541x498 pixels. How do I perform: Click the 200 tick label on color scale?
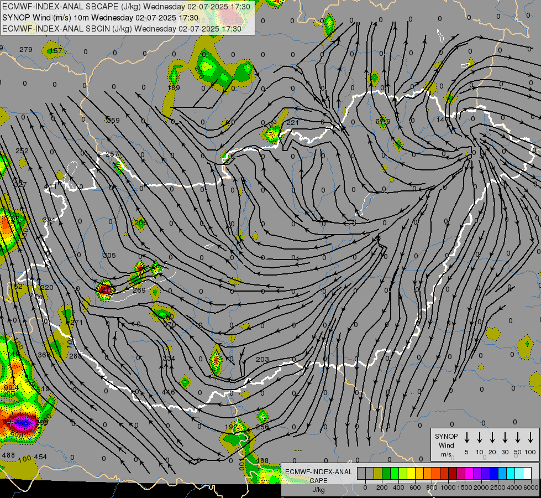pos(382,487)
